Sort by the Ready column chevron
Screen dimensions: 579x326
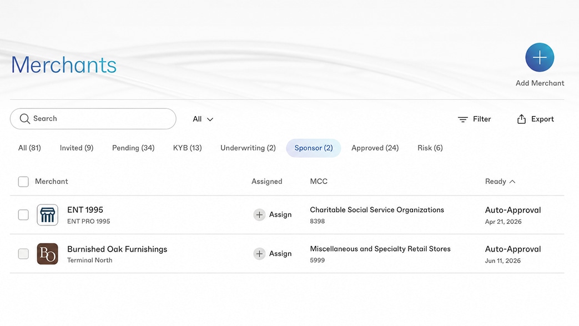coord(512,182)
